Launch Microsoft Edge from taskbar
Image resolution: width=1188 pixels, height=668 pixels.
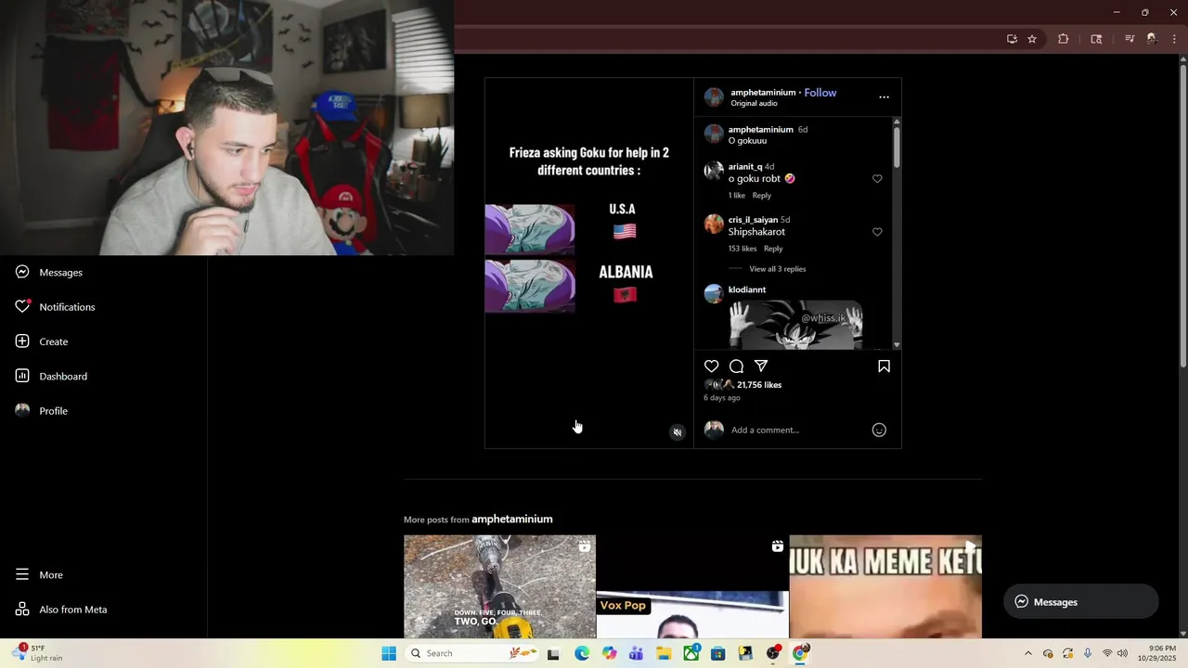[x=582, y=654]
